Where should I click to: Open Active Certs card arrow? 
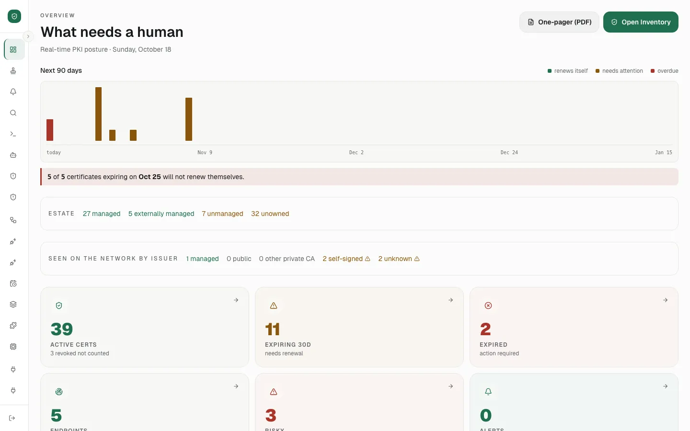(x=236, y=300)
